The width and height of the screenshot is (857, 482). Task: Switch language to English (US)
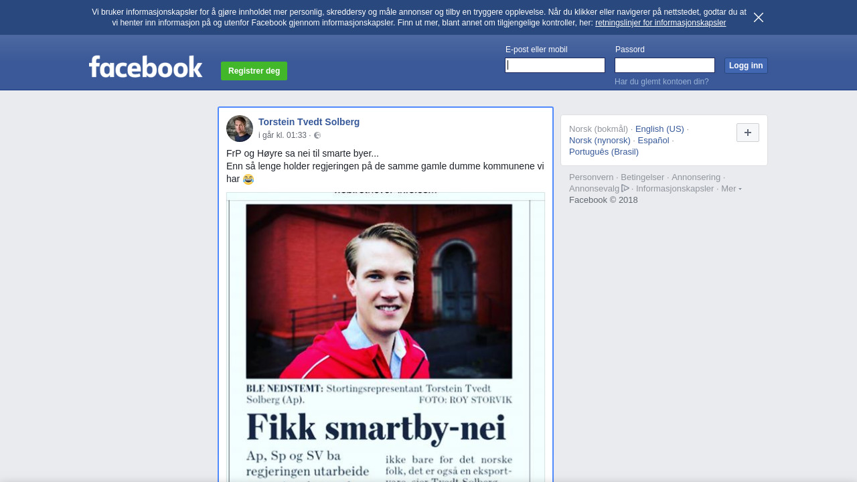659,129
